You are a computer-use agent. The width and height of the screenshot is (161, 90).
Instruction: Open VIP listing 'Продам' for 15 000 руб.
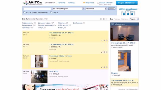pyautogui.click(x=114, y=73)
